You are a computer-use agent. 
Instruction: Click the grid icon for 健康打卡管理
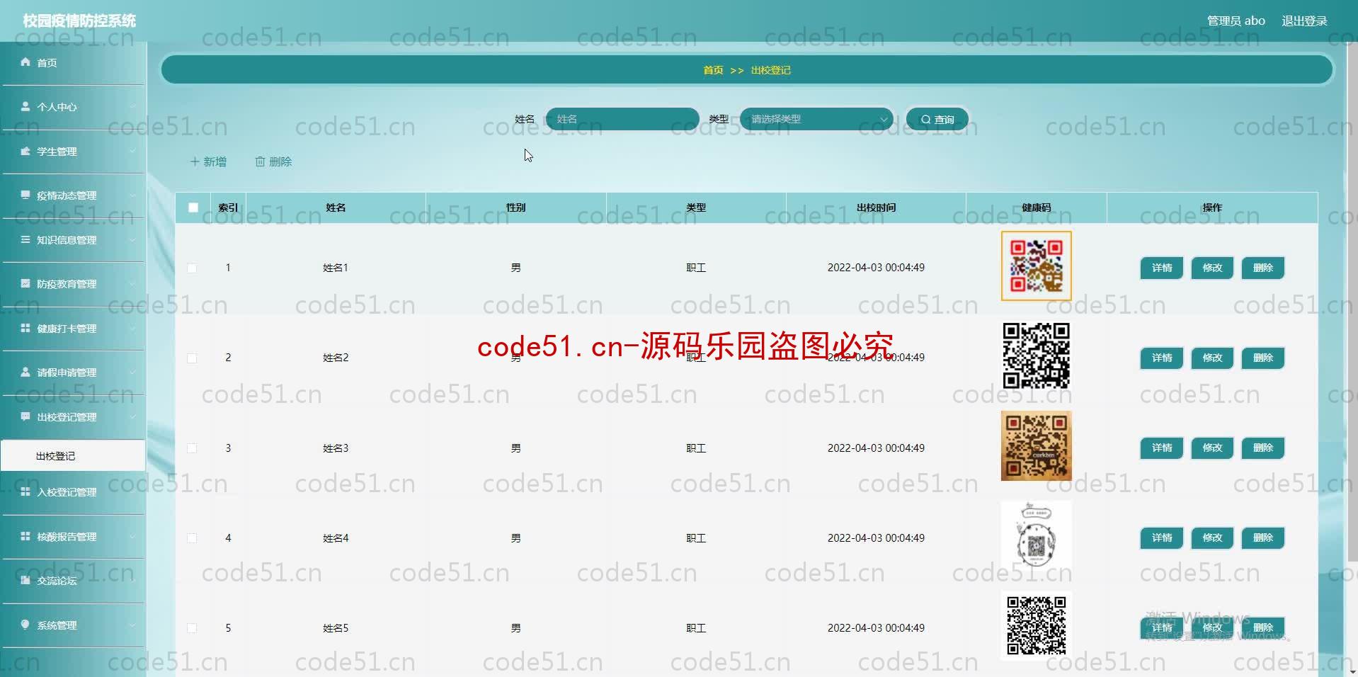tap(25, 328)
